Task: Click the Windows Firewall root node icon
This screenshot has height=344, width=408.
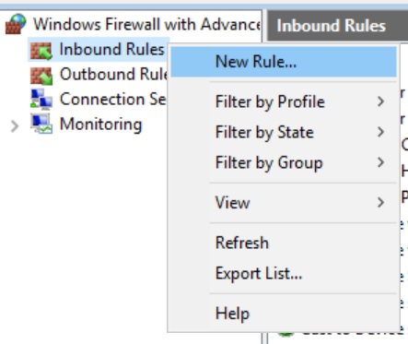Action: (16, 24)
